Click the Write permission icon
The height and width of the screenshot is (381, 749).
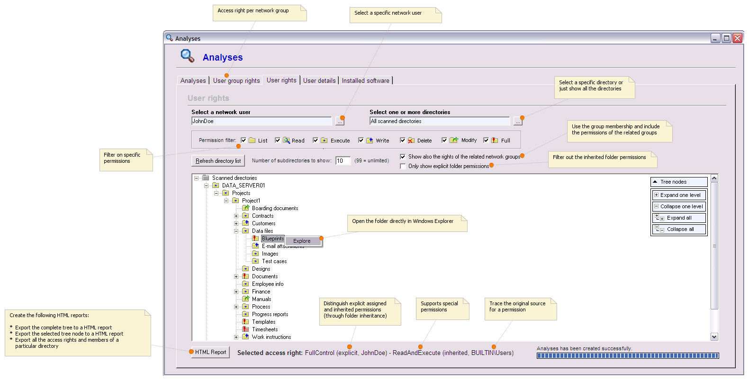(x=370, y=140)
